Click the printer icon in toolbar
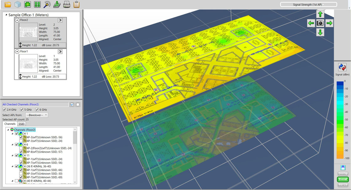The image size is (351, 190). pos(66,4)
